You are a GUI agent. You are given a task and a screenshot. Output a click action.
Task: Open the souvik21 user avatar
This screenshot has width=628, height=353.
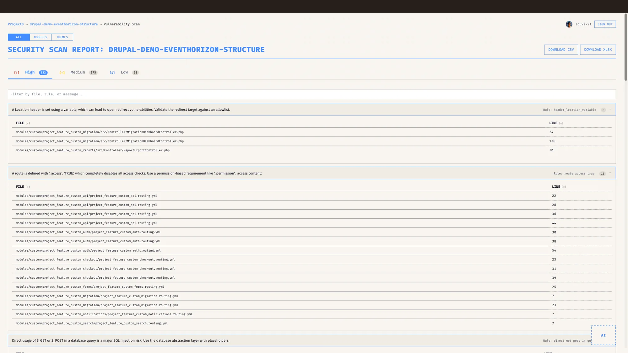click(x=569, y=24)
